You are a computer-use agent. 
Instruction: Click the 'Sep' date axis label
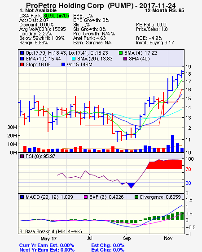(127, 238)
